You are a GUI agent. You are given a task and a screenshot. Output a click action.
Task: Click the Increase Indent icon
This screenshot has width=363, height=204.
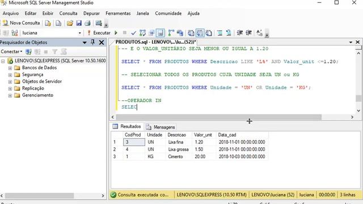(x=248, y=33)
